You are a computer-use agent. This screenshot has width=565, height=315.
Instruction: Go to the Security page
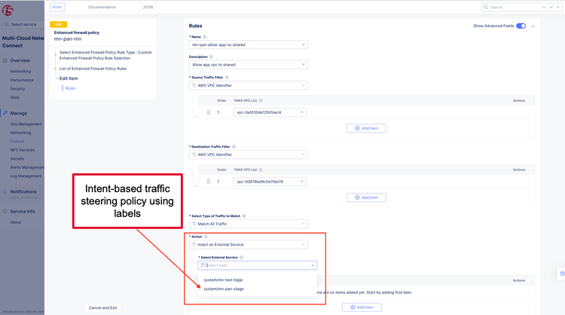[x=17, y=89]
